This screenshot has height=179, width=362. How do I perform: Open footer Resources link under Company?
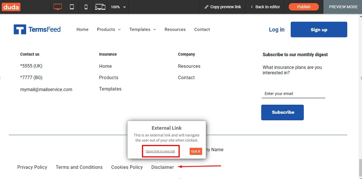coord(189,66)
